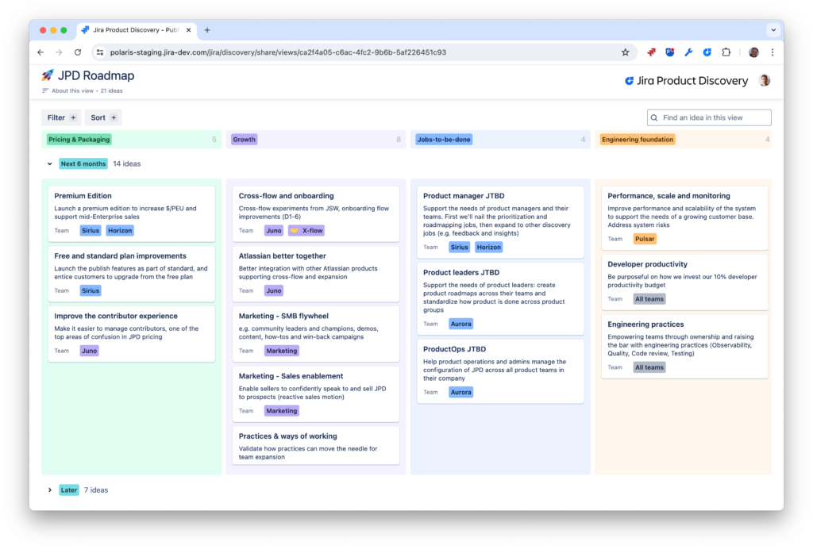The height and width of the screenshot is (549, 813).
Task: Focus the Find an idea search field
Action: (x=709, y=117)
